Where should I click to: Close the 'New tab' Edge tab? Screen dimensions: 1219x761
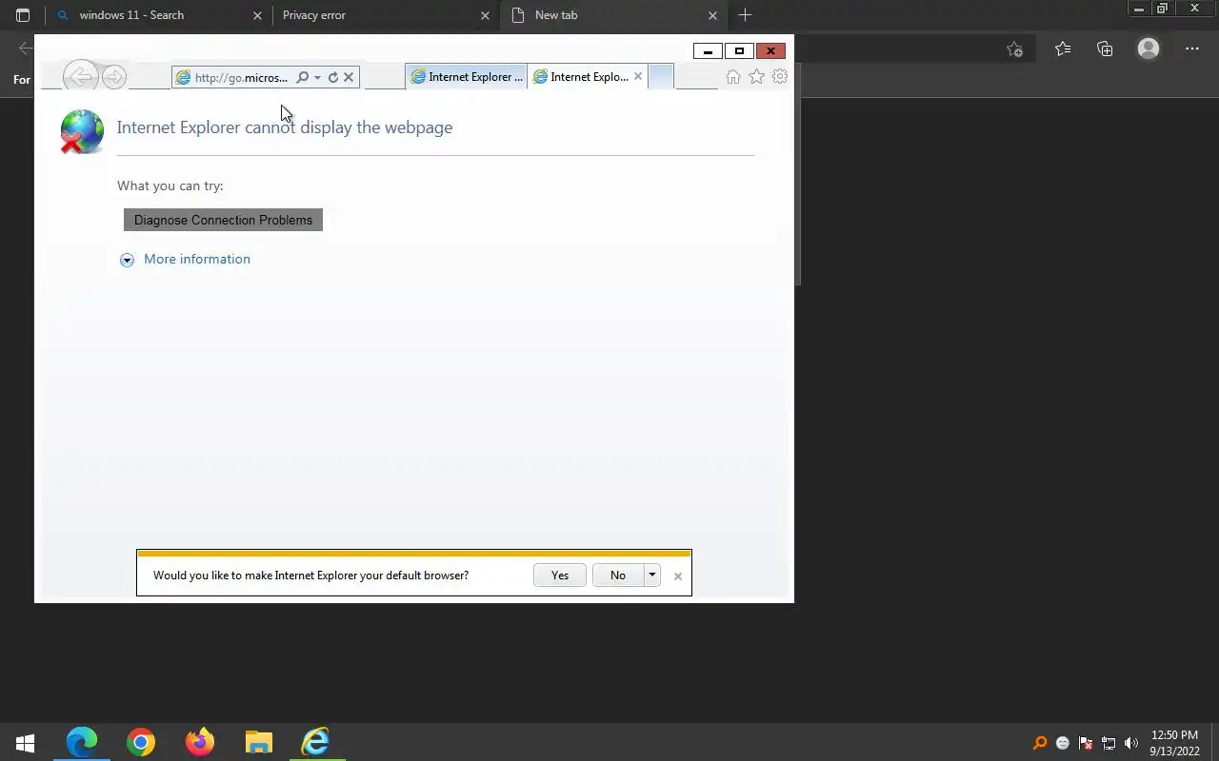pyautogui.click(x=712, y=15)
